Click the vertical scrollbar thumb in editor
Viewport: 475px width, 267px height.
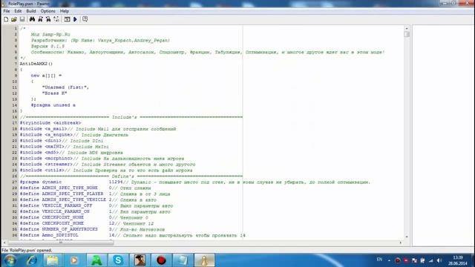tap(407, 34)
